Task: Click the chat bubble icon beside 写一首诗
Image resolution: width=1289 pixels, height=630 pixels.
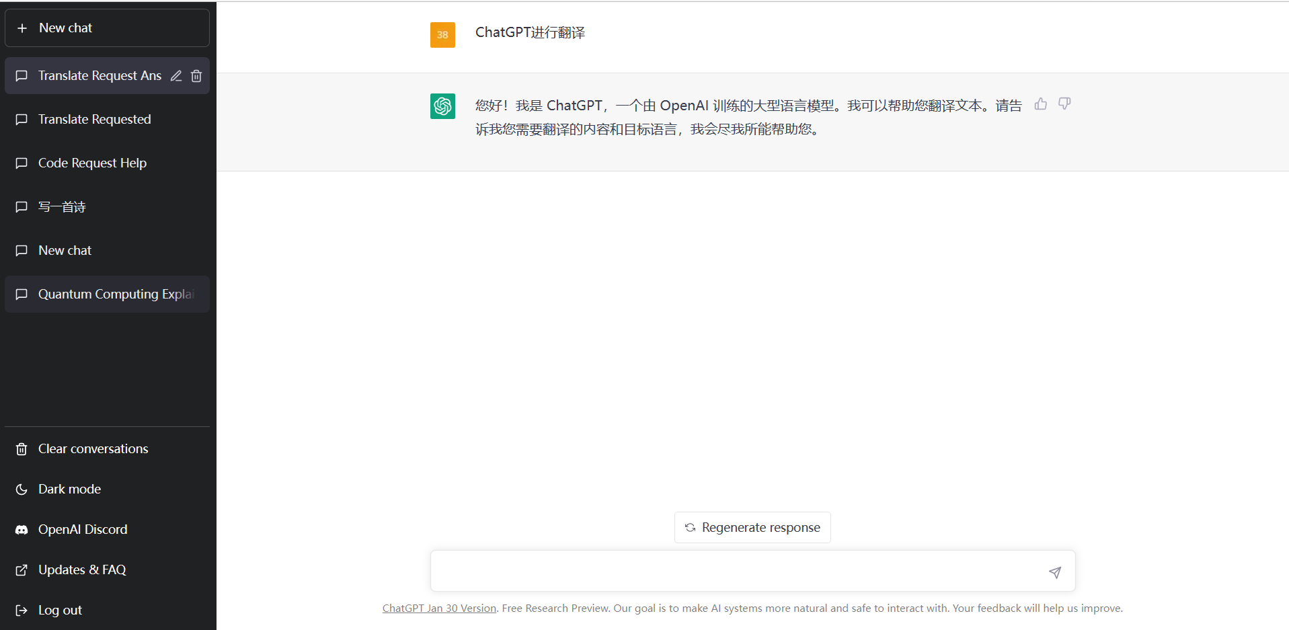Action: (x=22, y=207)
